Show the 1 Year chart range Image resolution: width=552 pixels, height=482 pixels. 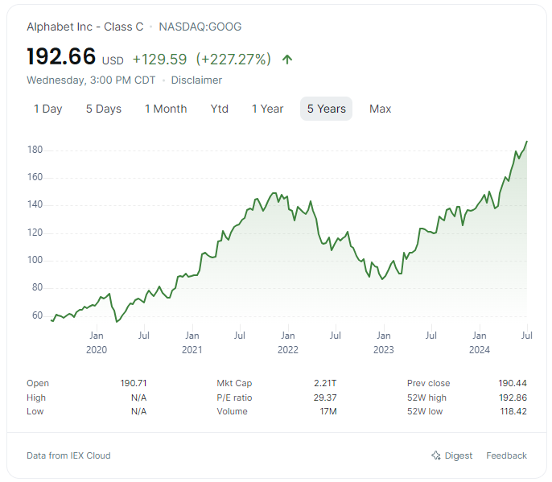click(x=267, y=109)
